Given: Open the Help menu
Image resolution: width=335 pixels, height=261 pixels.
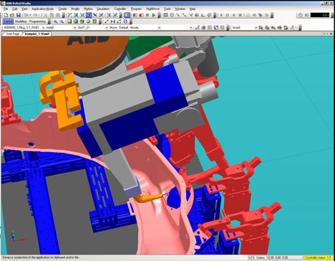Looking at the screenshot, I should pos(193,9).
